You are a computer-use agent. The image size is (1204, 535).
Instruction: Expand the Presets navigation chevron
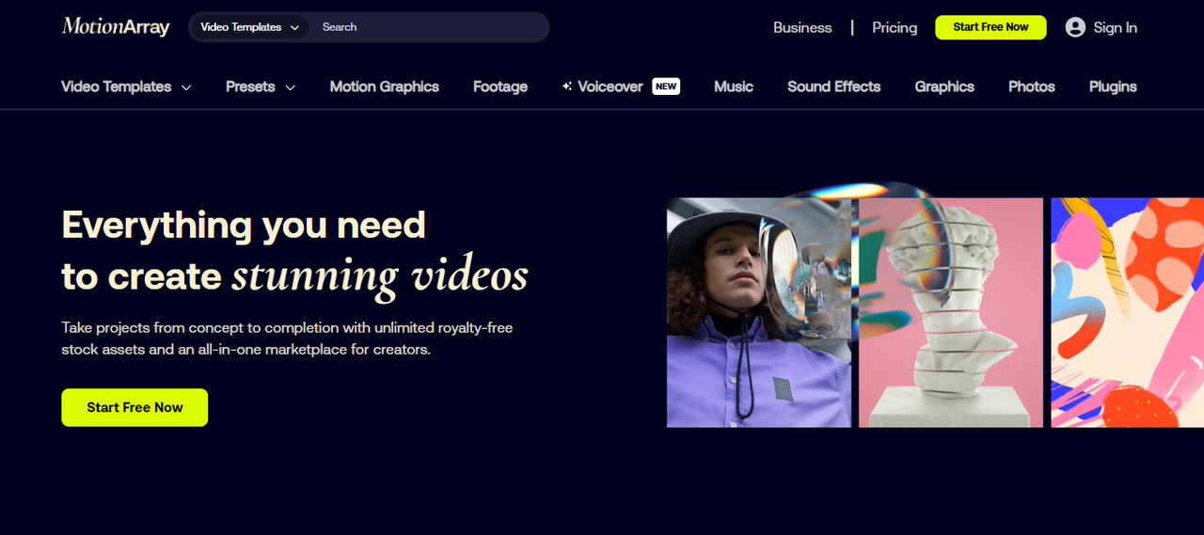coord(290,87)
